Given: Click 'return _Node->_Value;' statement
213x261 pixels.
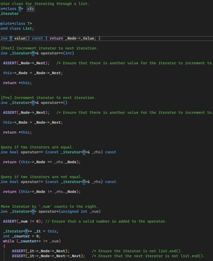Looking at the screenshot, I should (x=73, y=39).
